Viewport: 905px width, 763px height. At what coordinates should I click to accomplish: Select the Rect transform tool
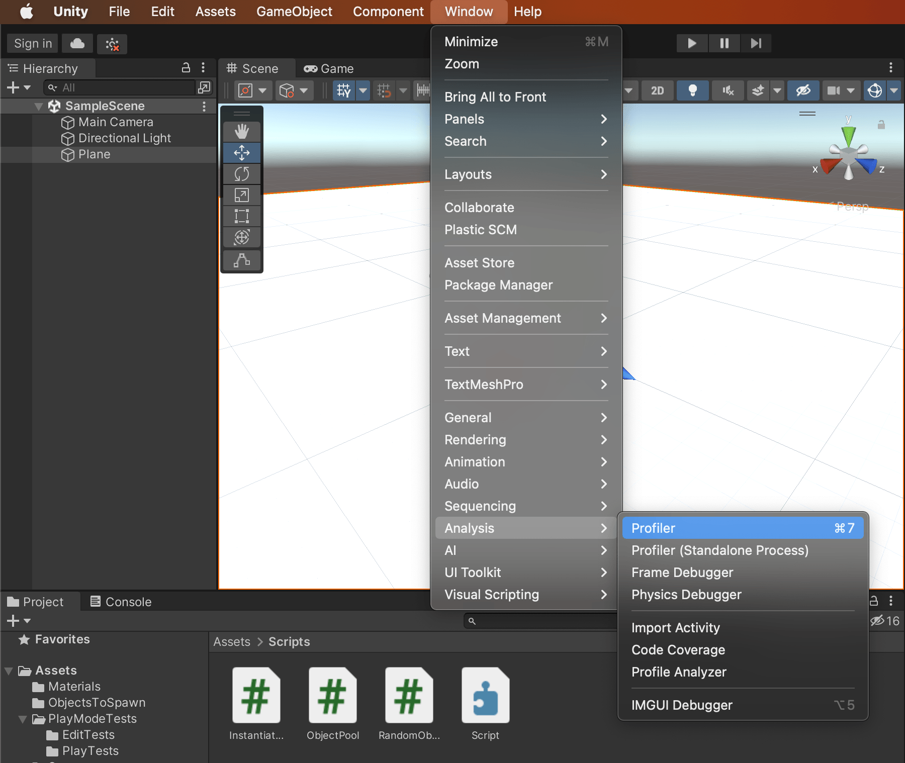(242, 216)
